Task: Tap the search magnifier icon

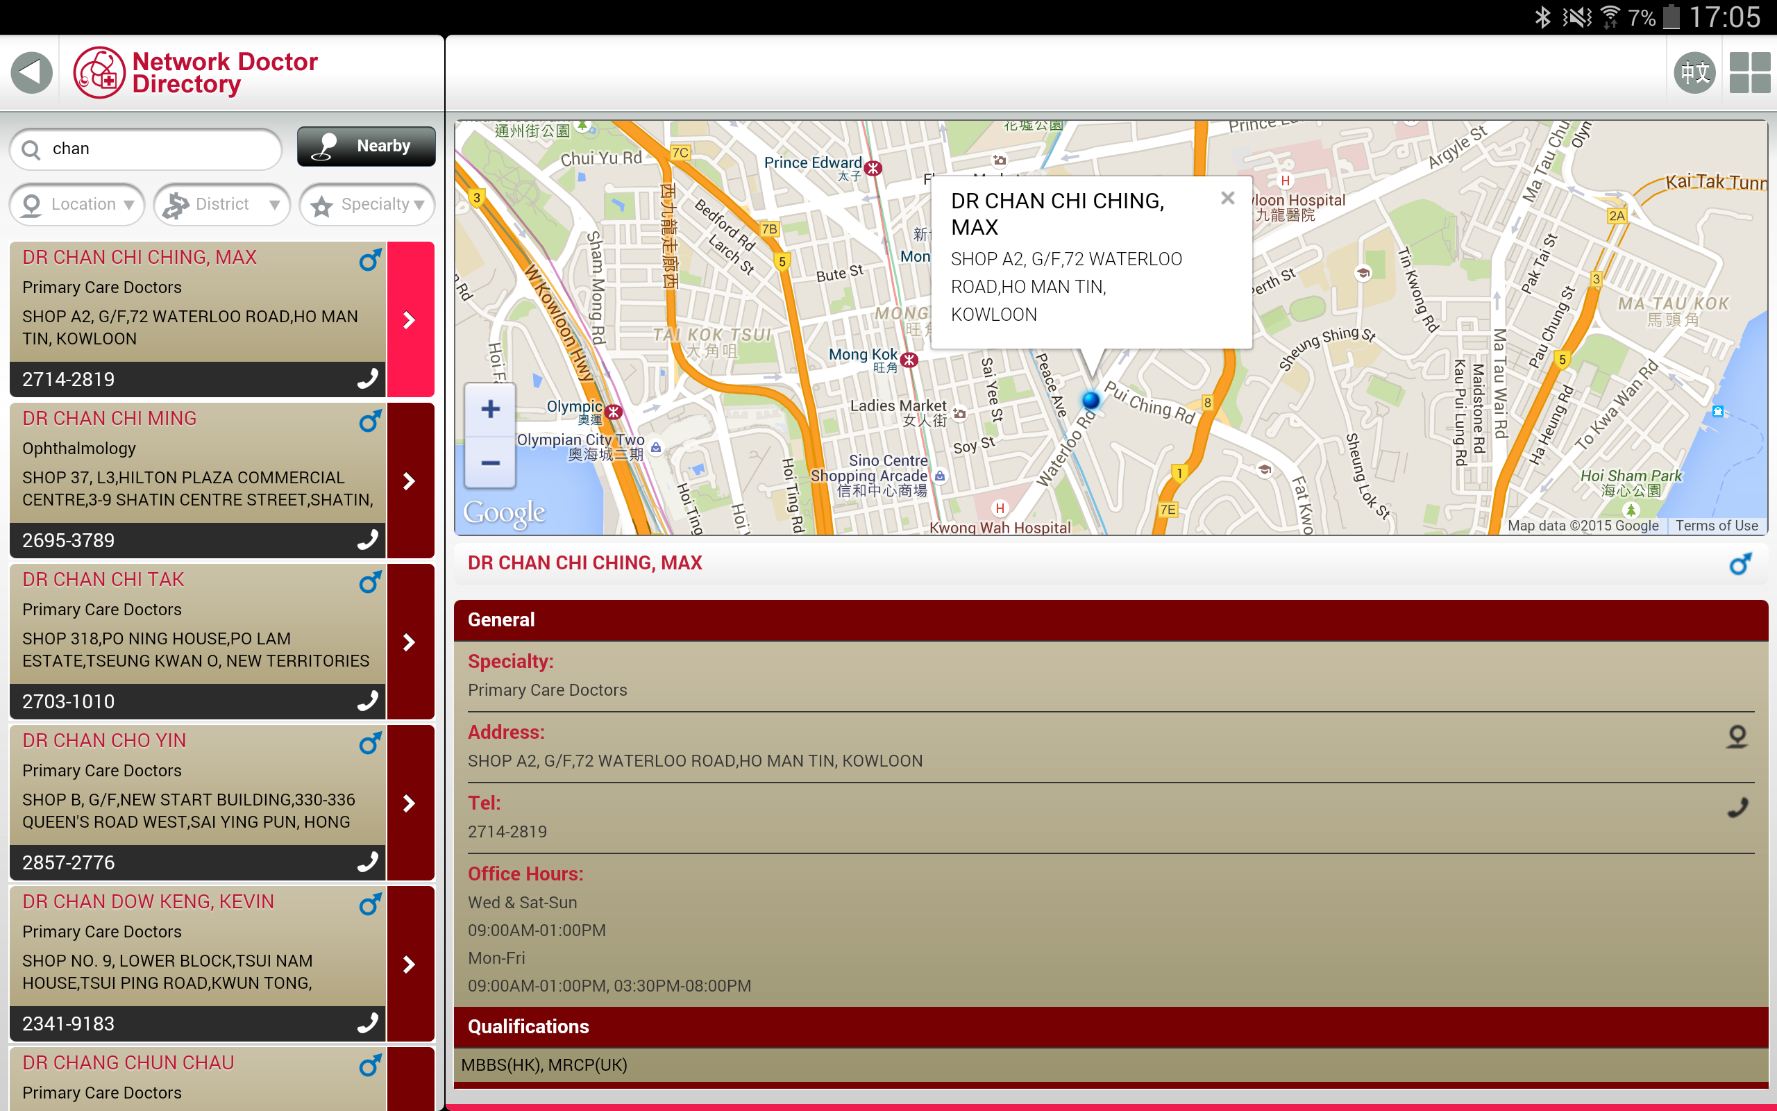Action: coord(31,150)
